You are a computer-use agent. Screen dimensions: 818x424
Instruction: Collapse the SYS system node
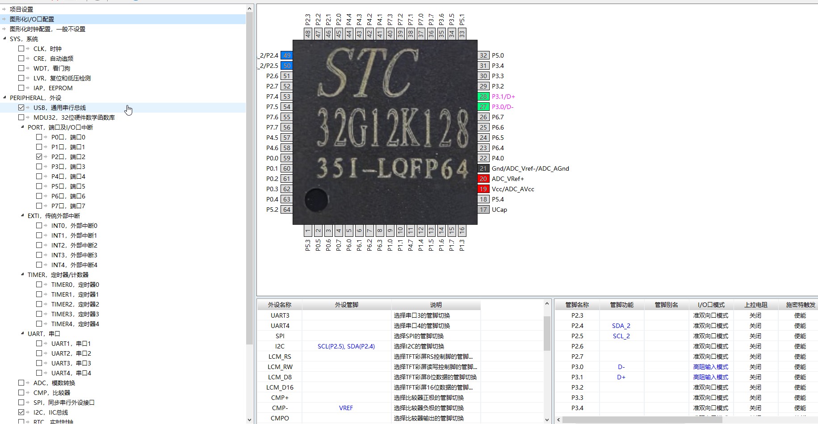click(5, 38)
